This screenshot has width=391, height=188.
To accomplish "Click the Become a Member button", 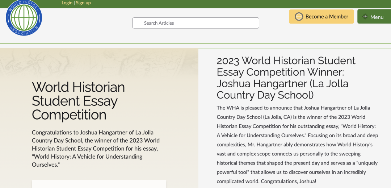I will click(321, 17).
